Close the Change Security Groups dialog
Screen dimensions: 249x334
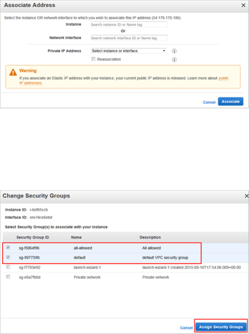[246, 196]
